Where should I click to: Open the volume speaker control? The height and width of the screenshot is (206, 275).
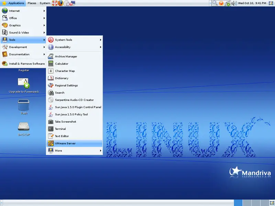click(234, 3)
